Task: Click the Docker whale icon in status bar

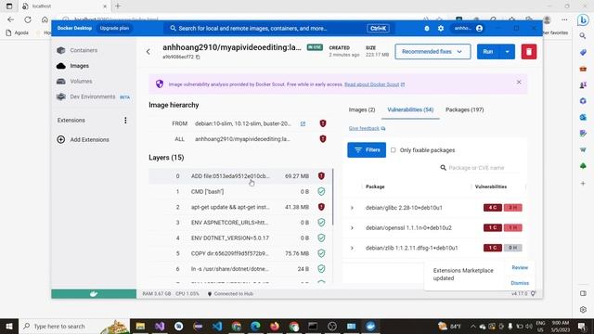Action: [94, 294]
